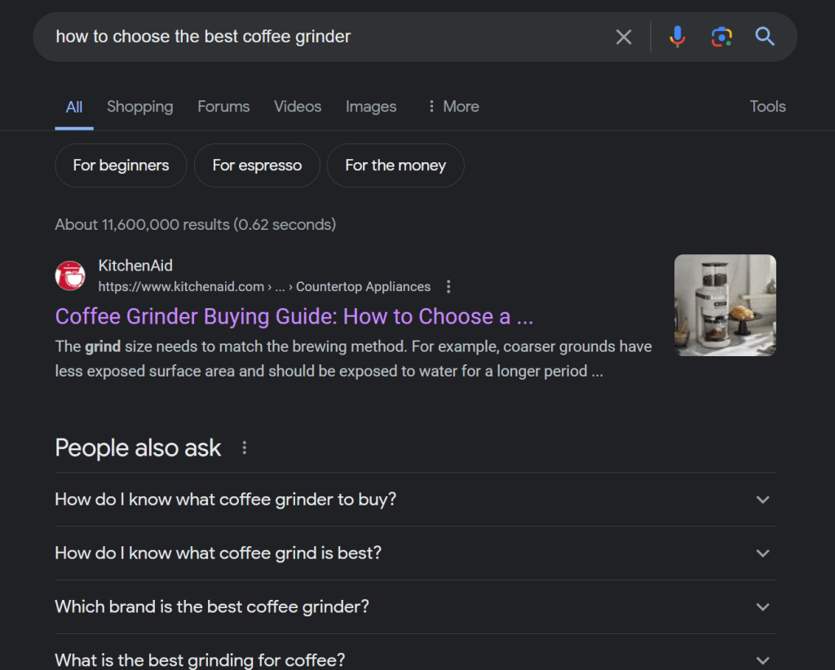The width and height of the screenshot is (835, 670).
Task: Submit search with the magnifying glass icon
Action: pos(765,37)
